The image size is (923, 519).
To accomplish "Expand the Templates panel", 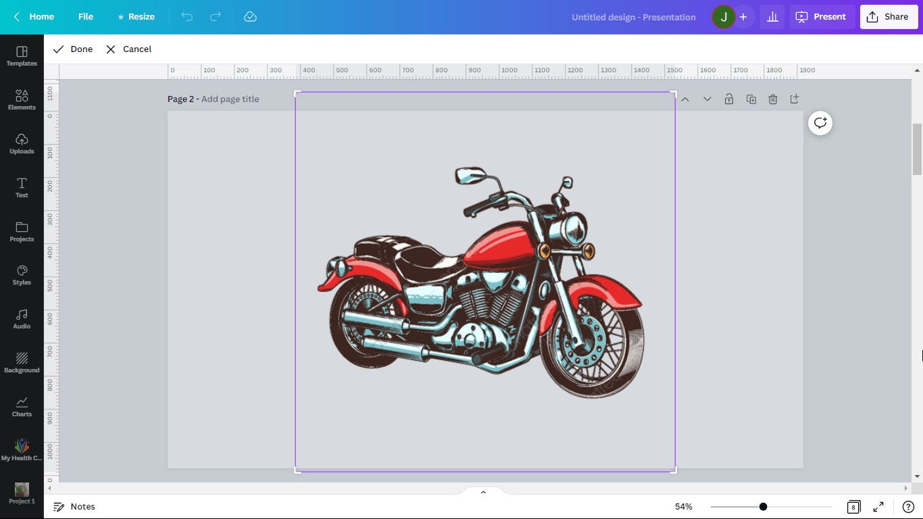I will pyautogui.click(x=22, y=57).
